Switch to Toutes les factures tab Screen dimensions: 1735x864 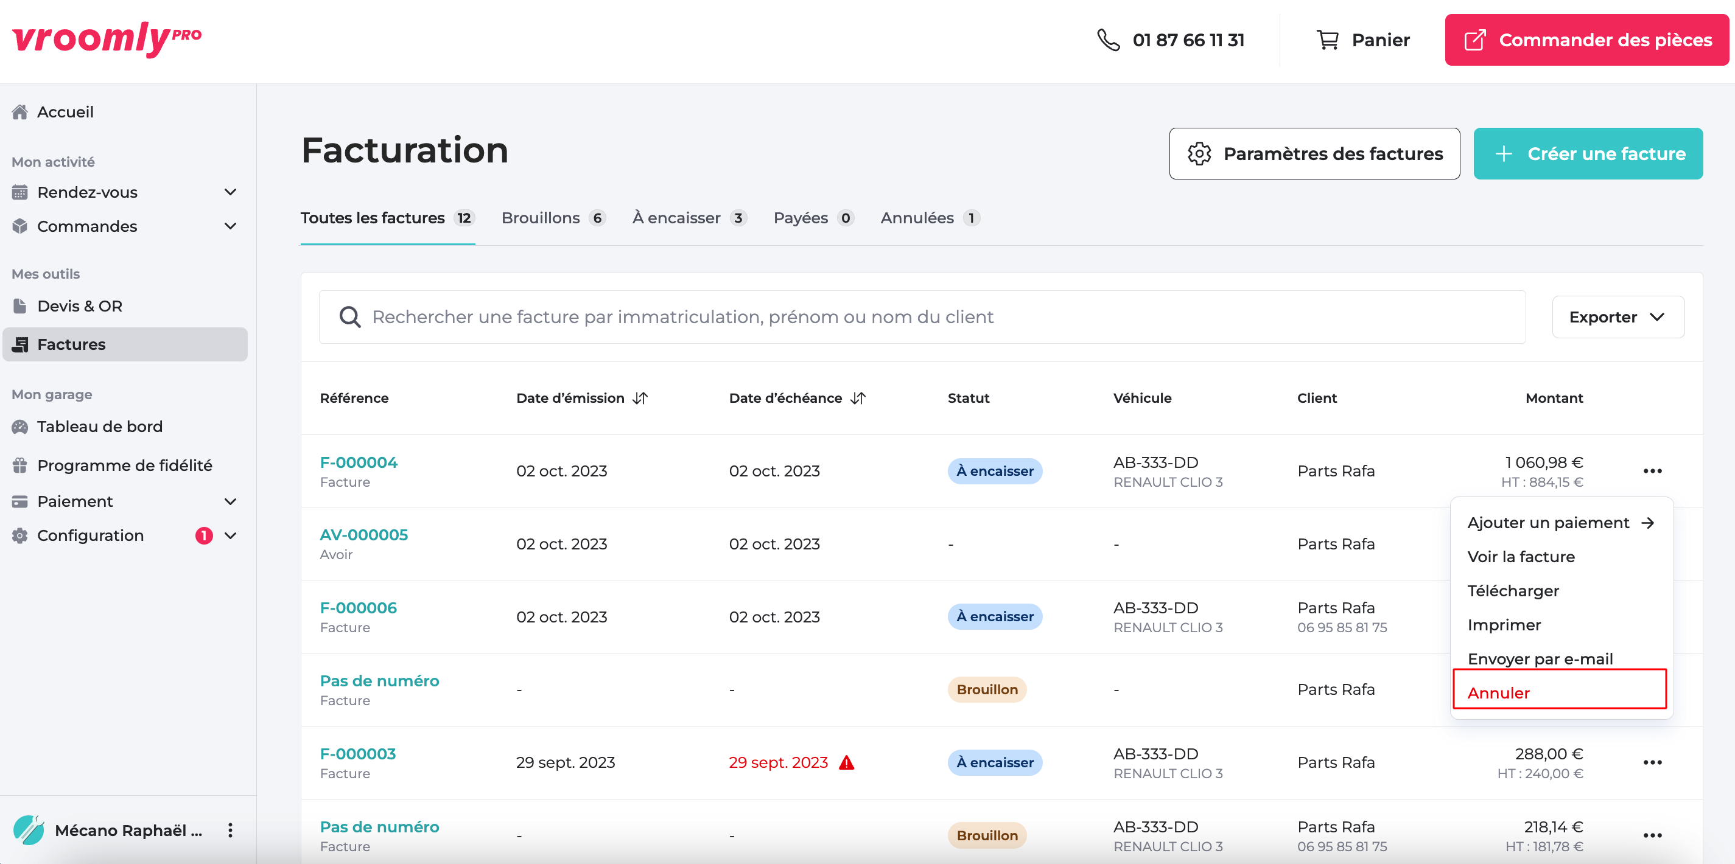(388, 218)
